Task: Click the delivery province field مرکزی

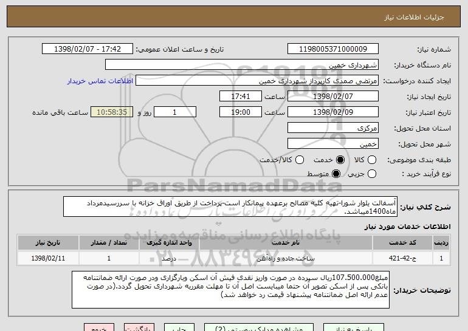Action: (333, 128)
